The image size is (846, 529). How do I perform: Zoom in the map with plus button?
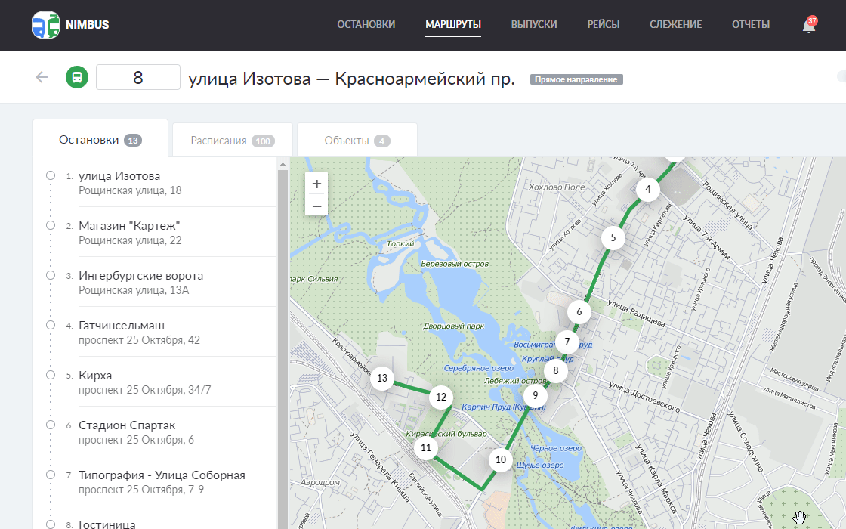pyautogui.click(x=316, y=184)
